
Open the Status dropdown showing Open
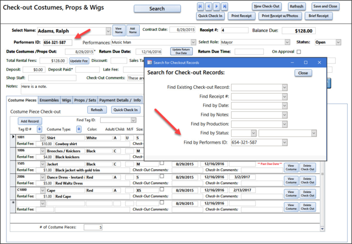tap(338, 42)
